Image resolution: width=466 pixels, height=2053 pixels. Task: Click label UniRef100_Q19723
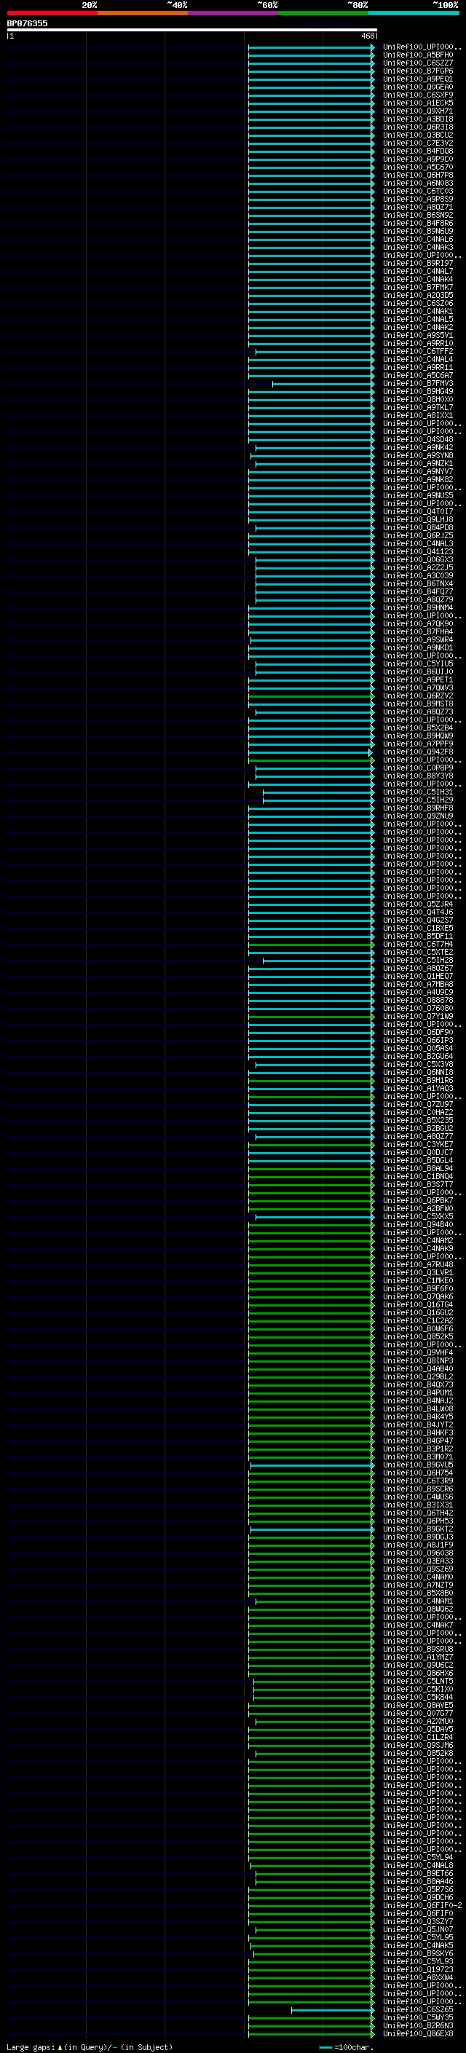pyautogui.click(x=417, y=1969)
